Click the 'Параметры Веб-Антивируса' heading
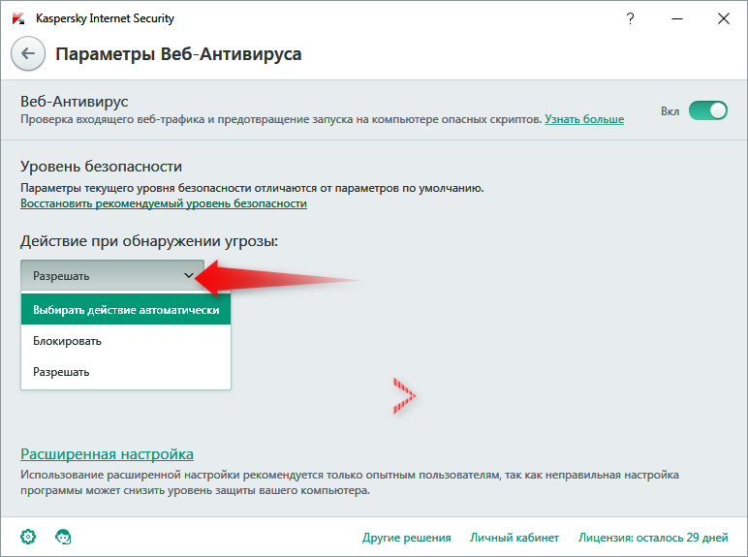Screen dimensions: 748x557 tap(178, 54)
